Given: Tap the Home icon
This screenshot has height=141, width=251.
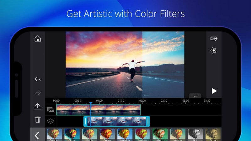Looking at the screenshot, I should click(38, 39).
